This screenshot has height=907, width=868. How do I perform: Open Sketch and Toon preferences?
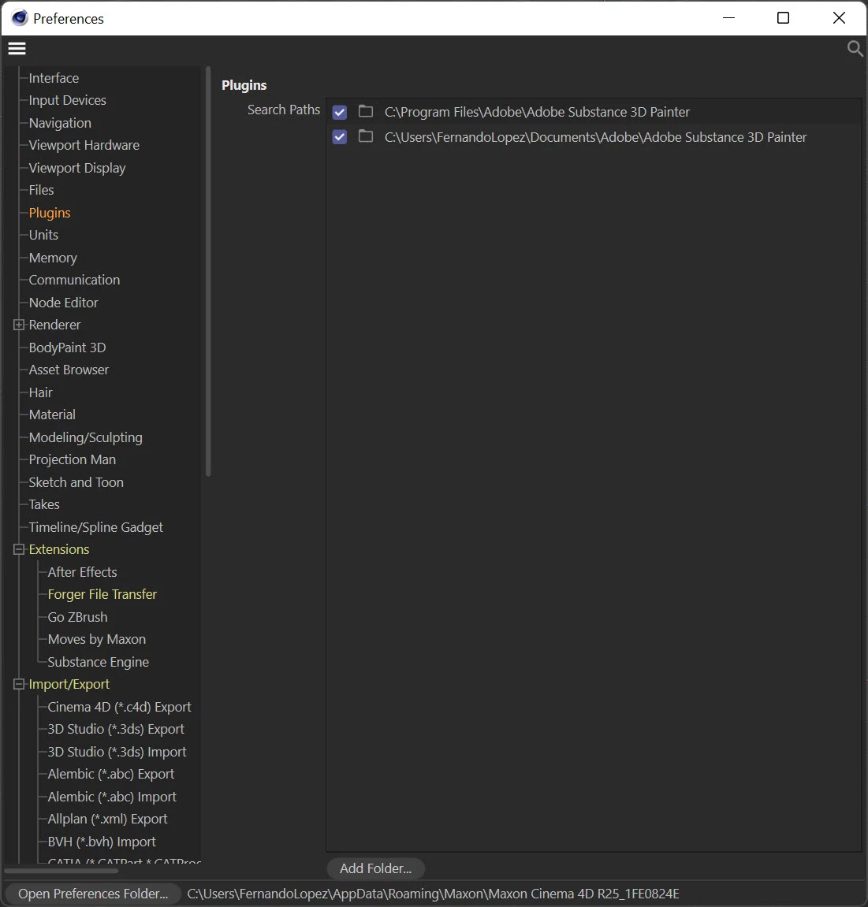click(76, 482)
